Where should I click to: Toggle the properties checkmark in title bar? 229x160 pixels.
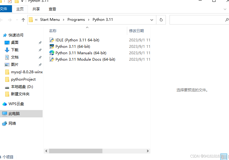(x=10, y=2)
